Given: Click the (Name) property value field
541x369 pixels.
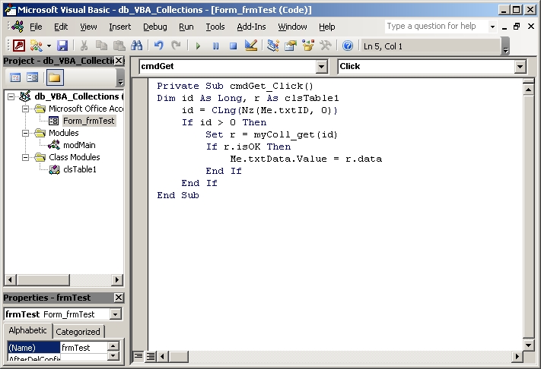Looking at the screenshot, I should (84, 347).
